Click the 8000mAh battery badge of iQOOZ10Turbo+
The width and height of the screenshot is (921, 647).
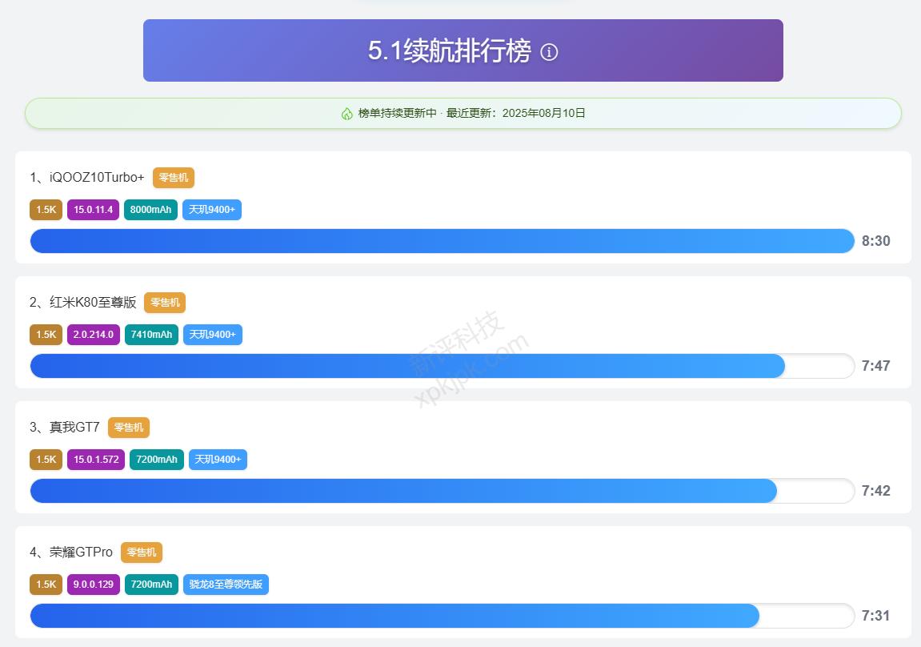pyautogui.click(x=150, y=210)
